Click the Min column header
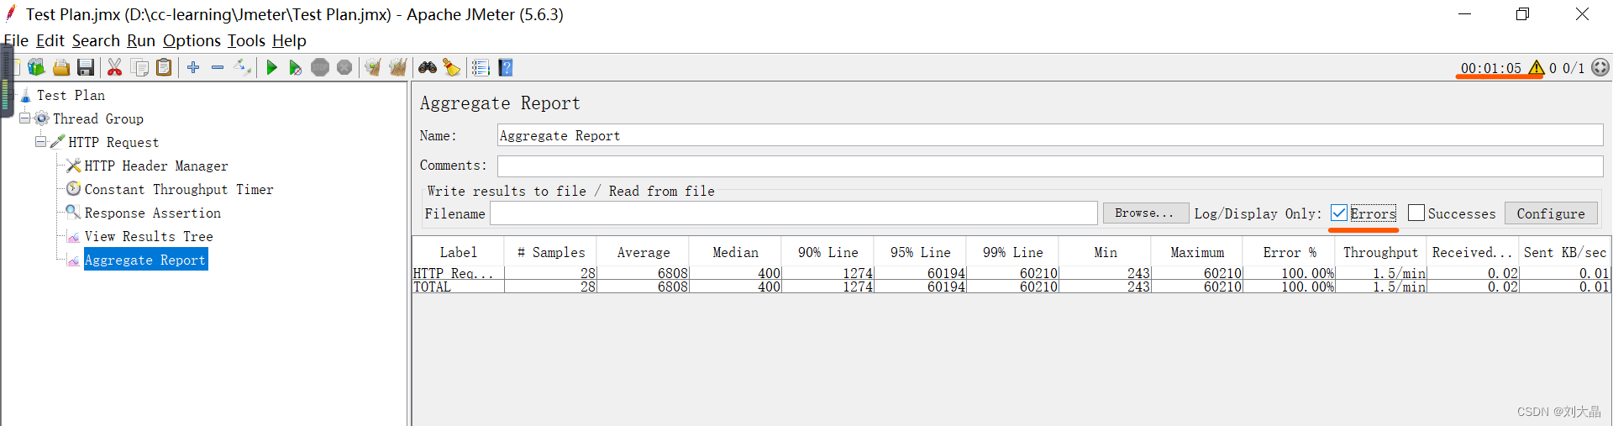This screenshot has width=1613, height=426. point(1105,252)
